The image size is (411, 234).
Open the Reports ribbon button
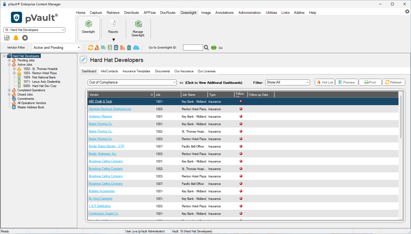click(x=113, y=27)
